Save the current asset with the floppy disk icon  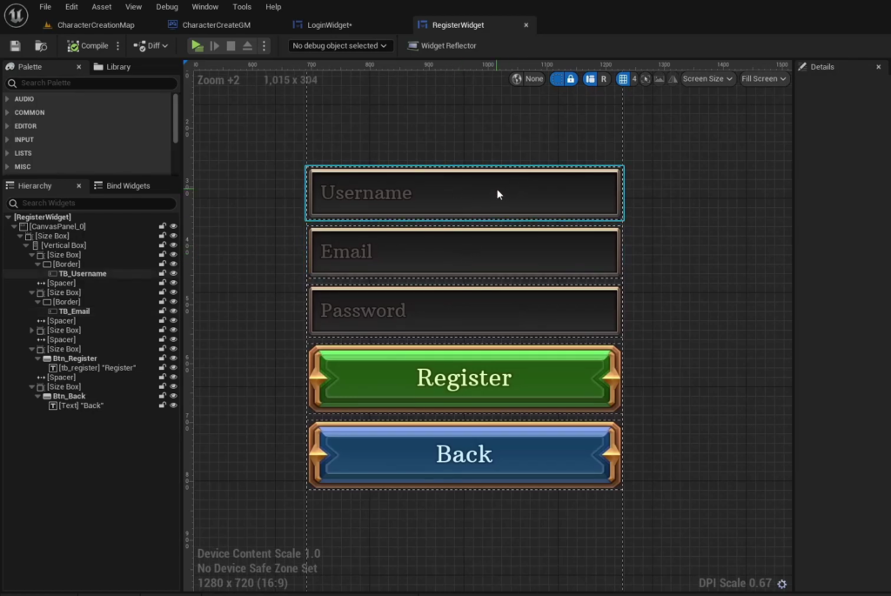tap(16, 46)
